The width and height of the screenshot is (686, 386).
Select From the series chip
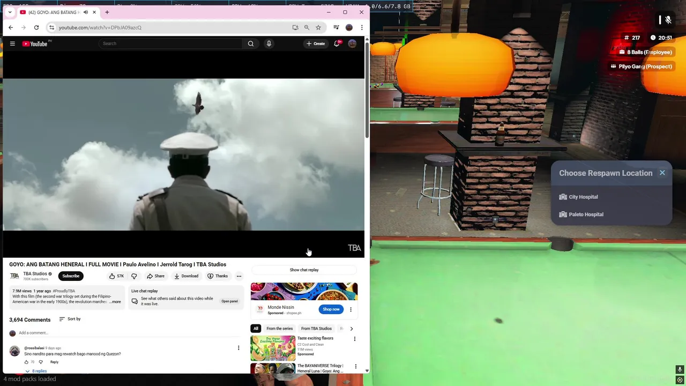click(x=279, y=329)
